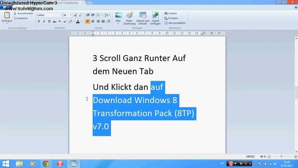Click the scroll down arrow of document
This screenshot has width=298, height=168.
[x=296, y=152]
